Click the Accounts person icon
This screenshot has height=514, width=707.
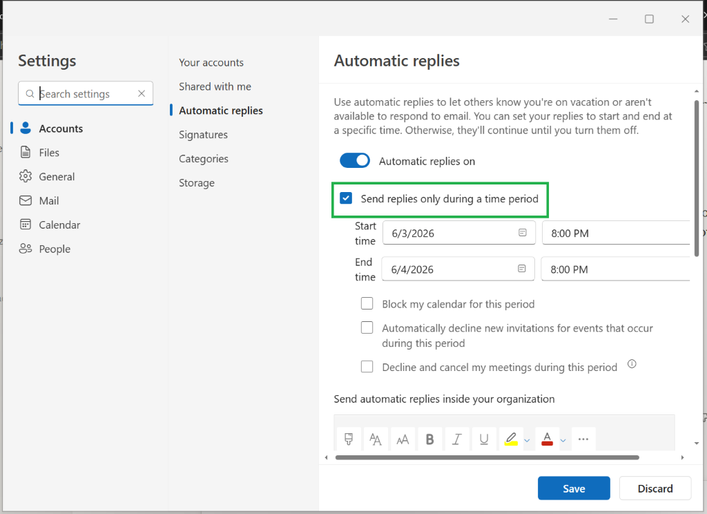point(26,128)
